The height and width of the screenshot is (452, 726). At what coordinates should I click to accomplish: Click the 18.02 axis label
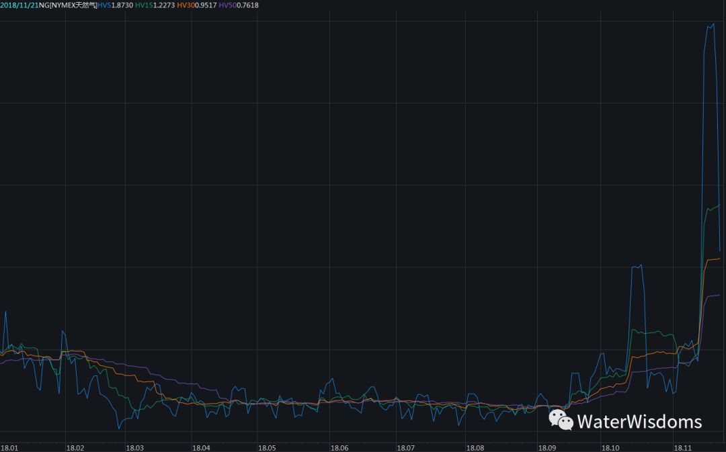tap(75, 448)
